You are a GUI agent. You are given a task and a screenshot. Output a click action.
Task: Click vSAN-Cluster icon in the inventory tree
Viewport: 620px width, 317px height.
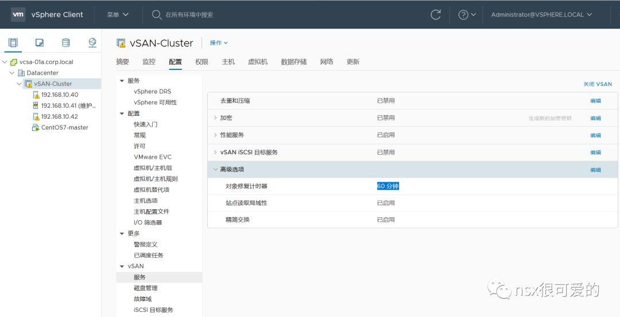point(29,84)
